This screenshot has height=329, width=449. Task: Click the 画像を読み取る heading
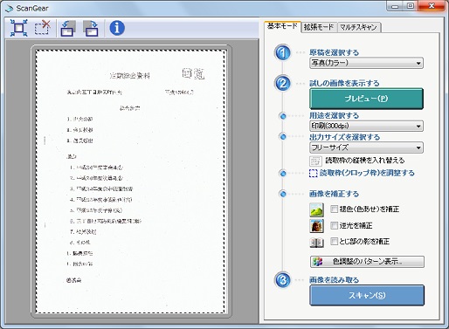(334, 280)
